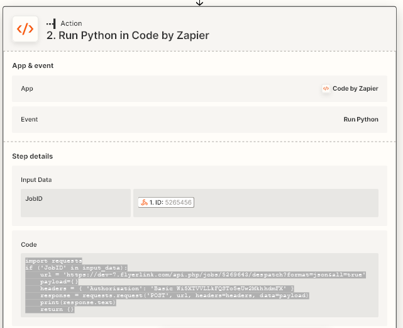Click the 'Action' label in the step header
403x328 pixels.
tap(71, 23)
